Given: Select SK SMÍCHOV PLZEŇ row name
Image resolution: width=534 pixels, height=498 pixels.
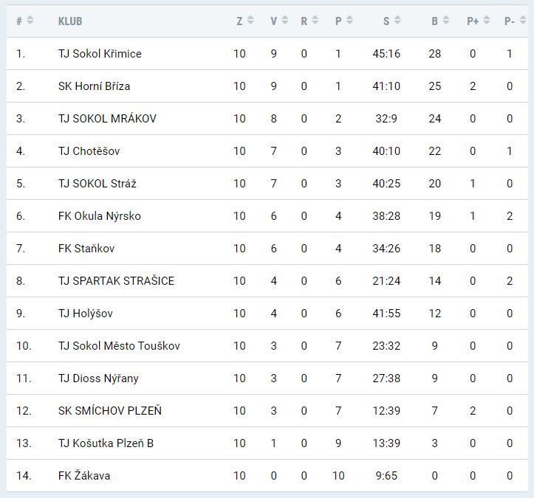Looking at the screenshot, I should coord(109,411).
